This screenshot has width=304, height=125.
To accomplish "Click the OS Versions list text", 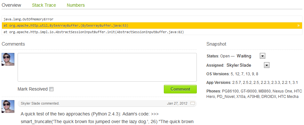I will point(232,74).
